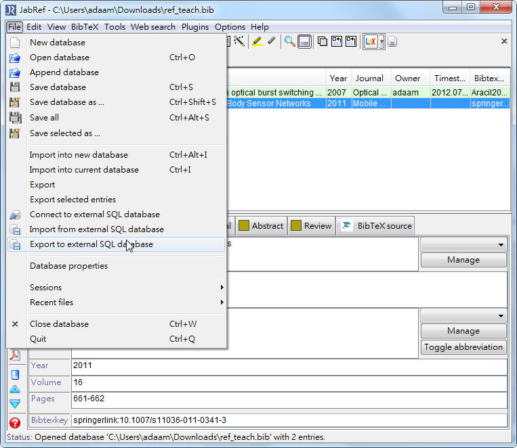Click the X icon beside Close database
The width and height of the screenshot is (517, 448).
[x=15, y=324]
